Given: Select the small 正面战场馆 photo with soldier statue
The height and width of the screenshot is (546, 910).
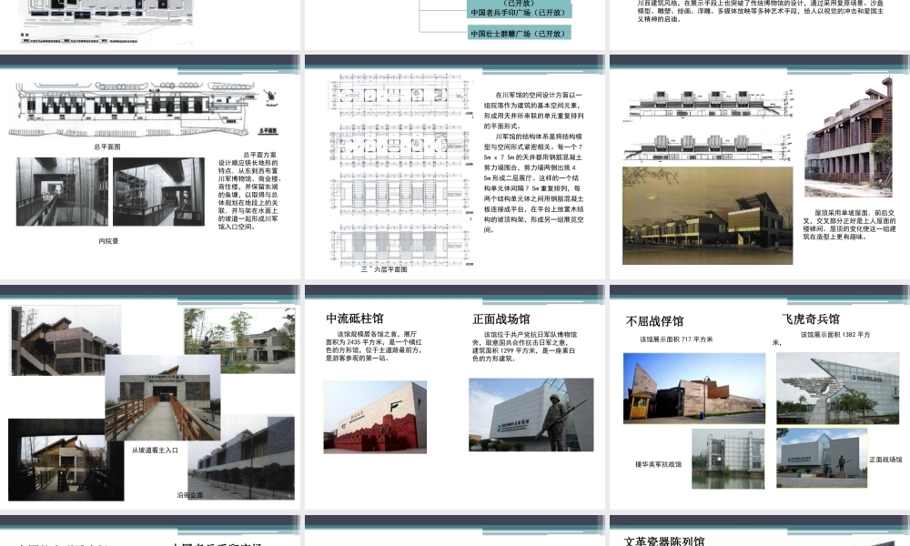Looking at the screenshot, I should pos(821,458).
